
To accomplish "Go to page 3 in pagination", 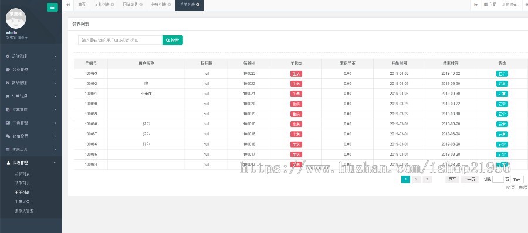I will tap(427, 180).
